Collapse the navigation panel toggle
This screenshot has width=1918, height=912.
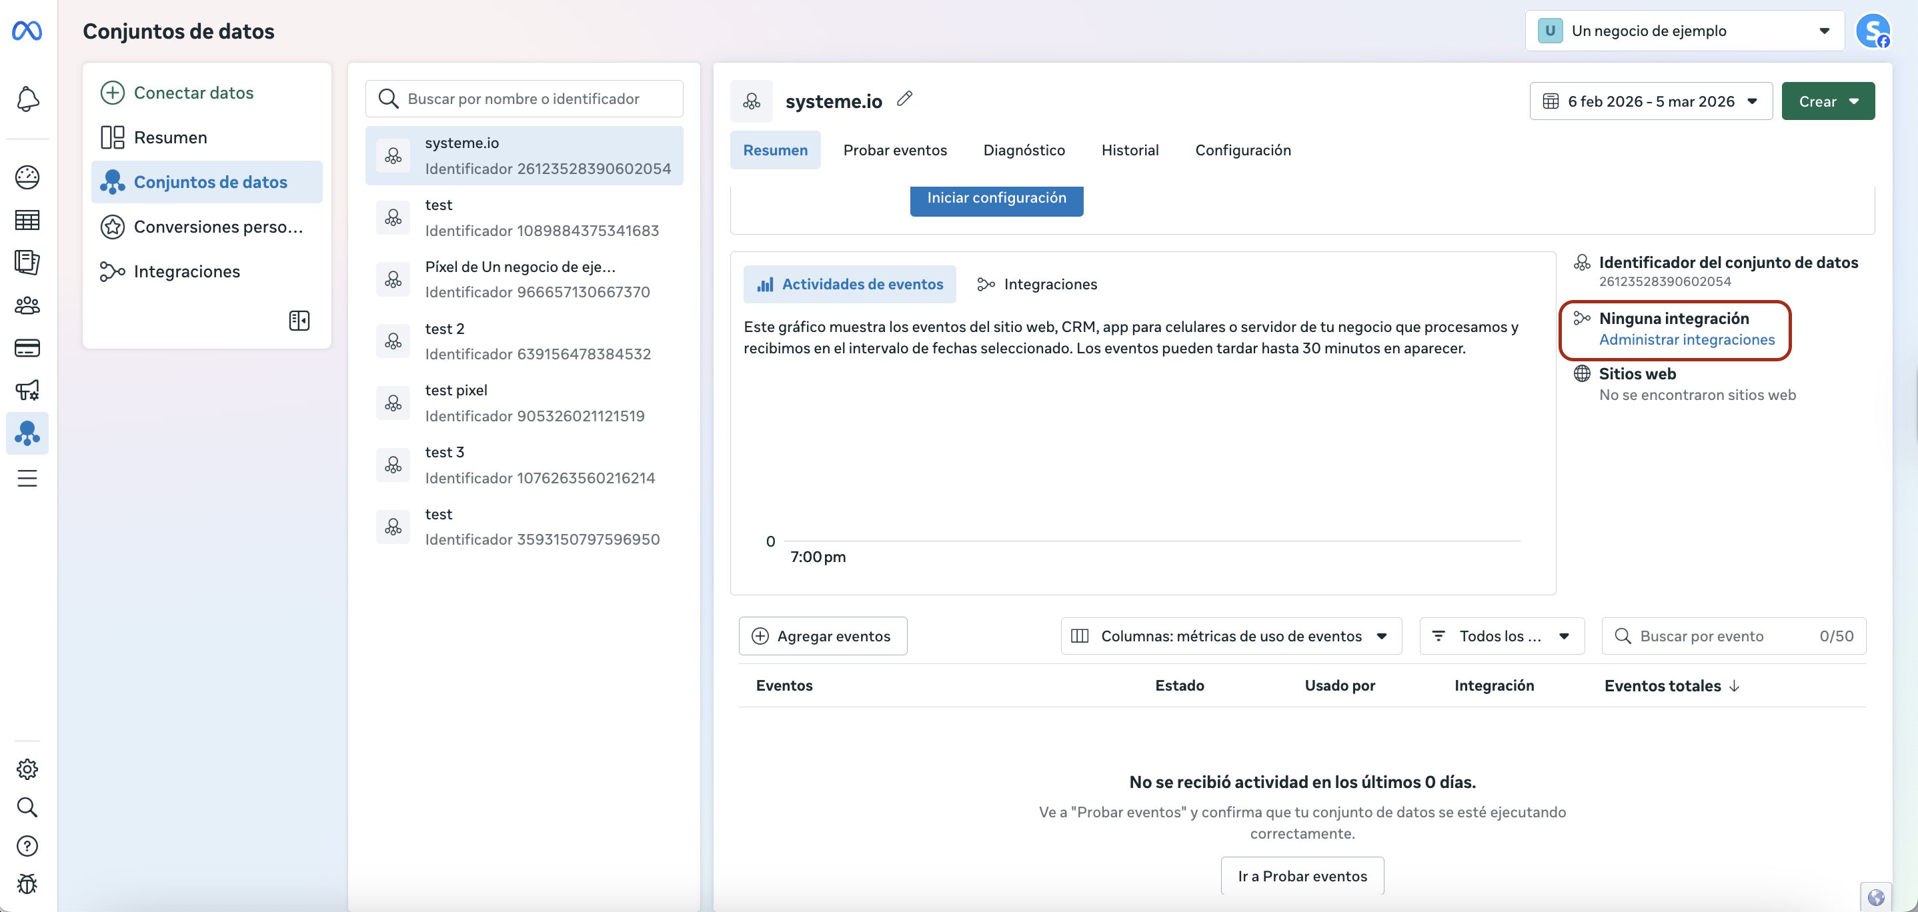299,321
